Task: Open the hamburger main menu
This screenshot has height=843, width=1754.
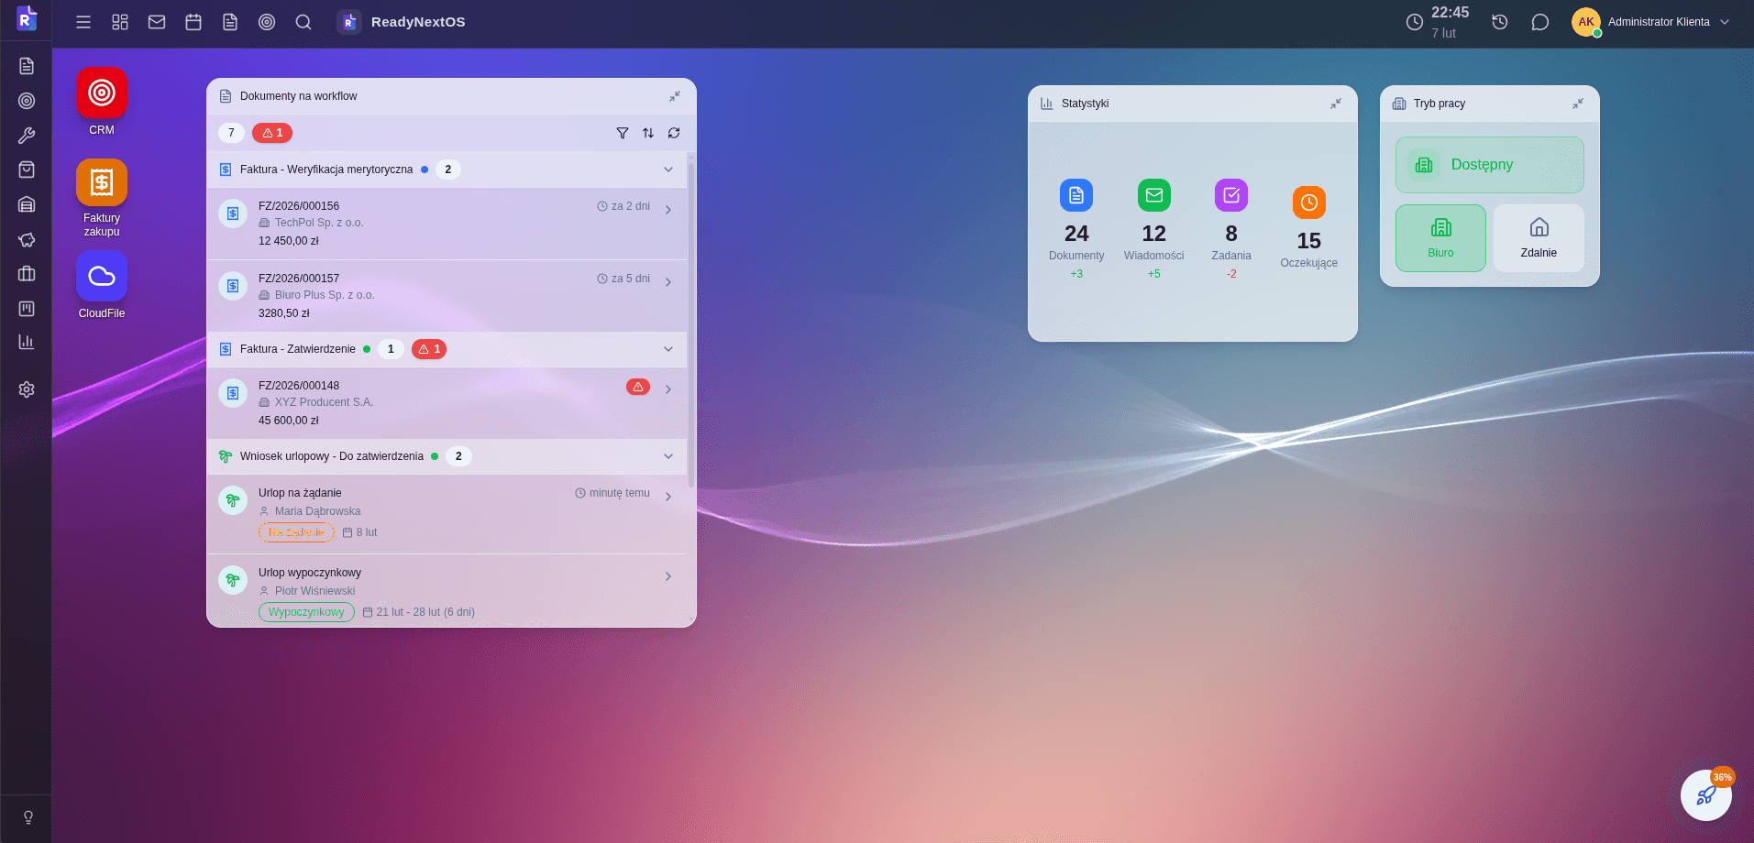Action: coord(83,22)
